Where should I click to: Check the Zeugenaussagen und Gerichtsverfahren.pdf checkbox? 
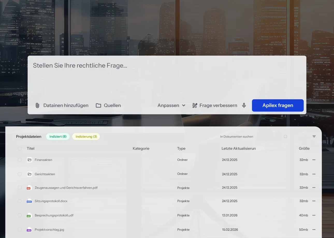tap(20, 188)
